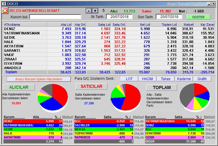Click green BGC row in total list

click(x=175, y=129)
